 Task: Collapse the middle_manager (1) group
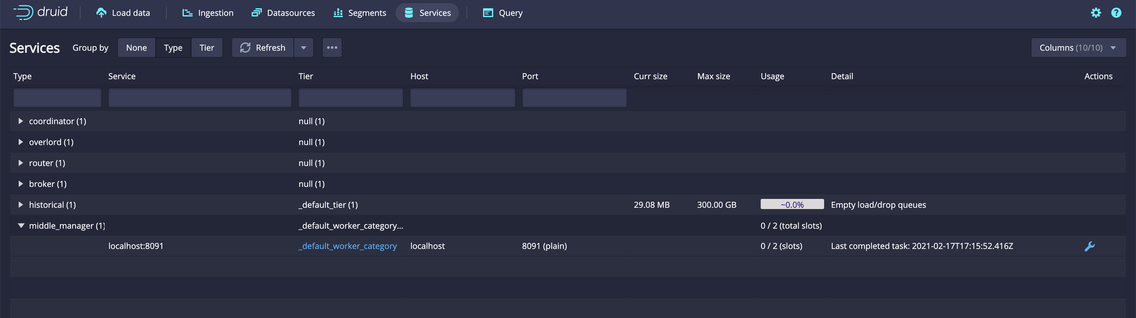coord(21,226)
